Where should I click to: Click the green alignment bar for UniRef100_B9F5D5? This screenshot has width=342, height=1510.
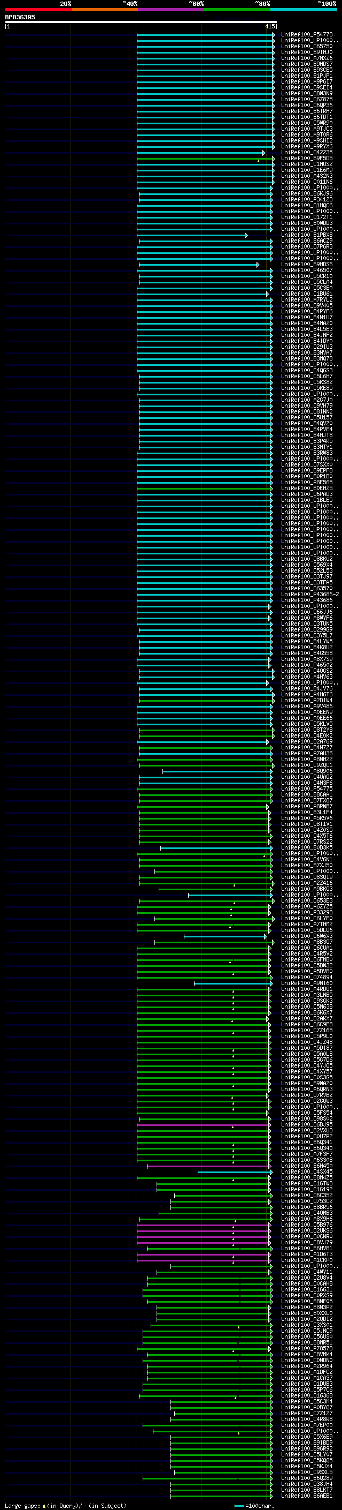click(205, 158)
